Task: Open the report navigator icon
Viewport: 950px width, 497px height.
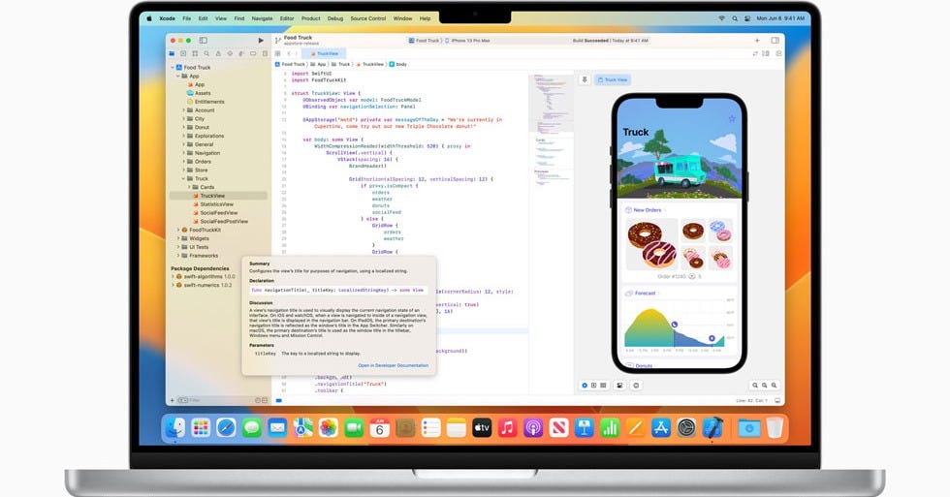Action: pos(265,54)
